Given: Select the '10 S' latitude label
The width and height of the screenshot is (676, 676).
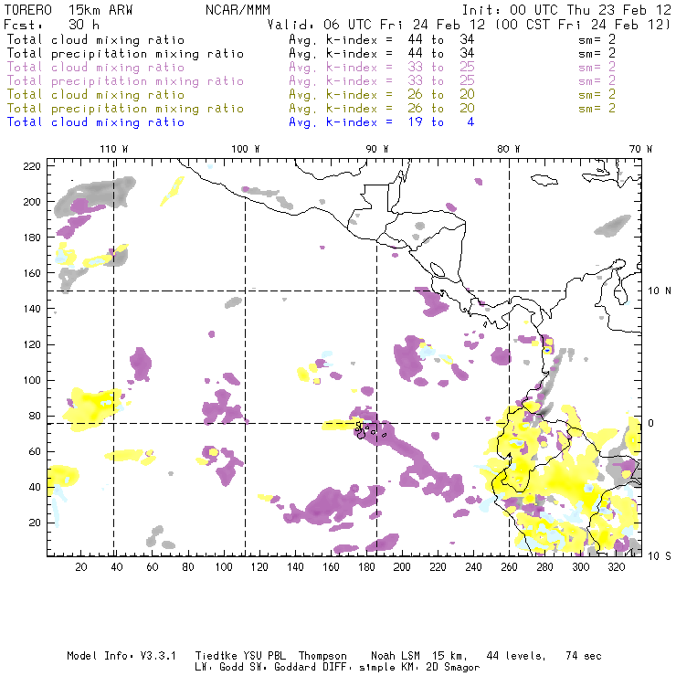Looking at the screenshot, I should click(660, 556).
